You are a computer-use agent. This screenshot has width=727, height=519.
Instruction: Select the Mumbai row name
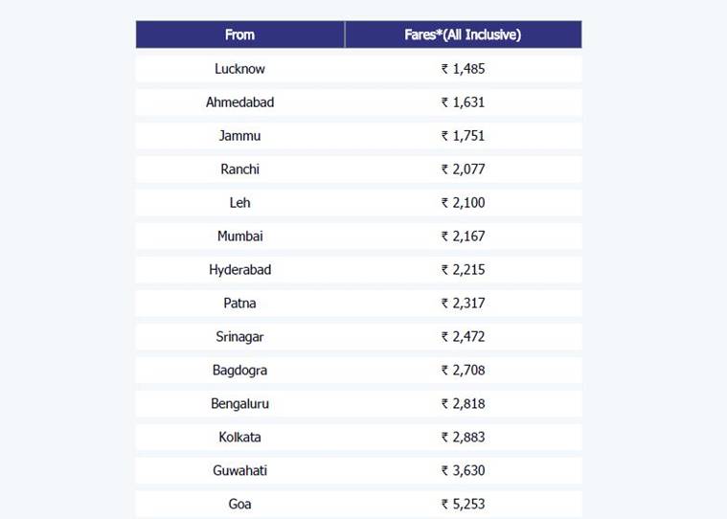pyautogui.click(x=239, y=237)
